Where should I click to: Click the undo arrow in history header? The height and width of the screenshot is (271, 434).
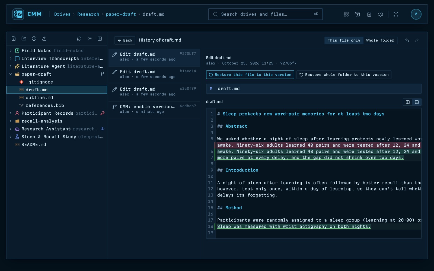[x=407, y=40]
